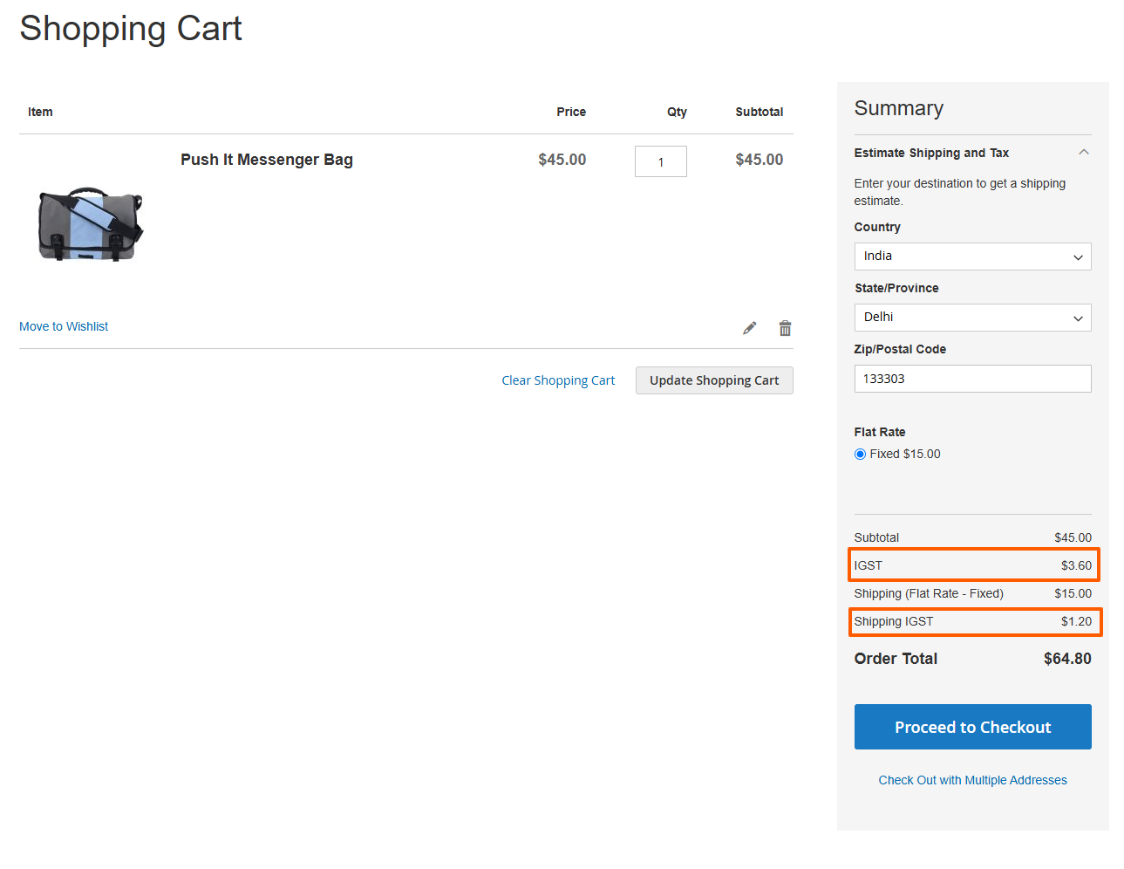The image size is (1124, 869).
Task: Click the Shipping IGST value $1.20
Action: tap(1076, 621)
